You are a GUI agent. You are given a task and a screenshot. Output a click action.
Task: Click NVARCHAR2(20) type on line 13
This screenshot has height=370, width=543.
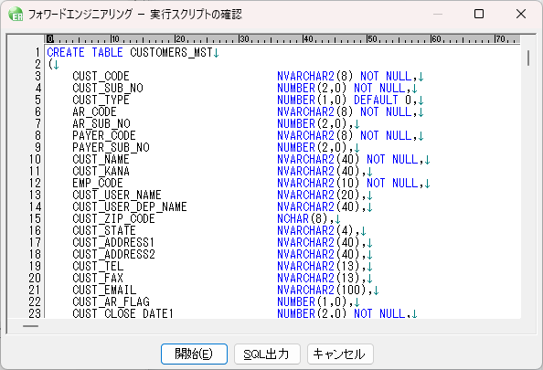pos(319,195)
